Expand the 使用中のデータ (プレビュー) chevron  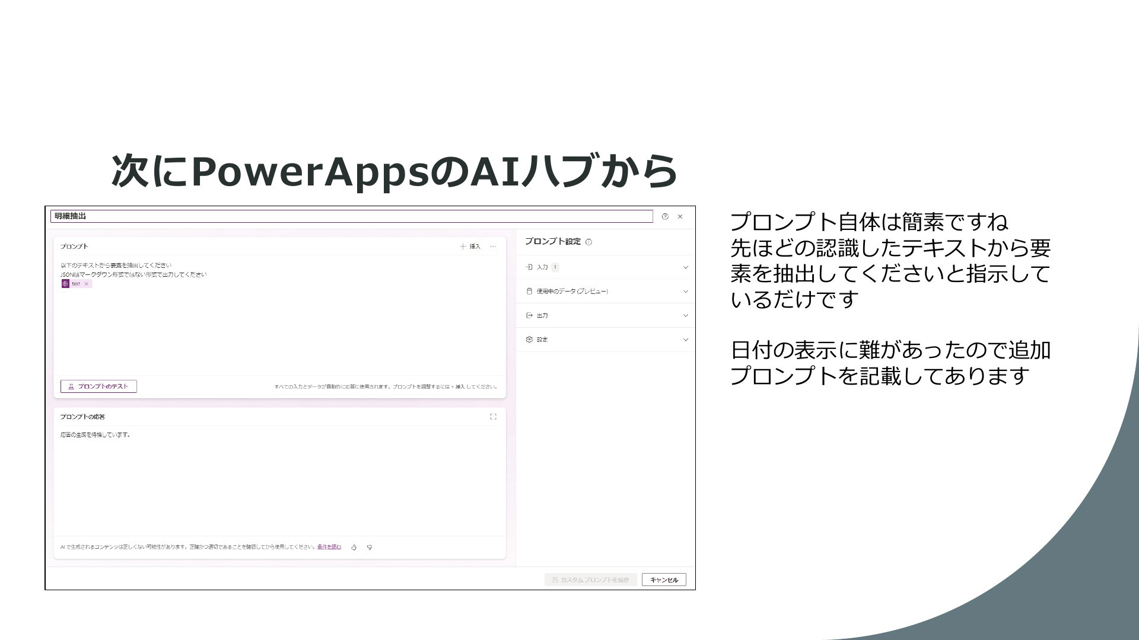[686, 292]
